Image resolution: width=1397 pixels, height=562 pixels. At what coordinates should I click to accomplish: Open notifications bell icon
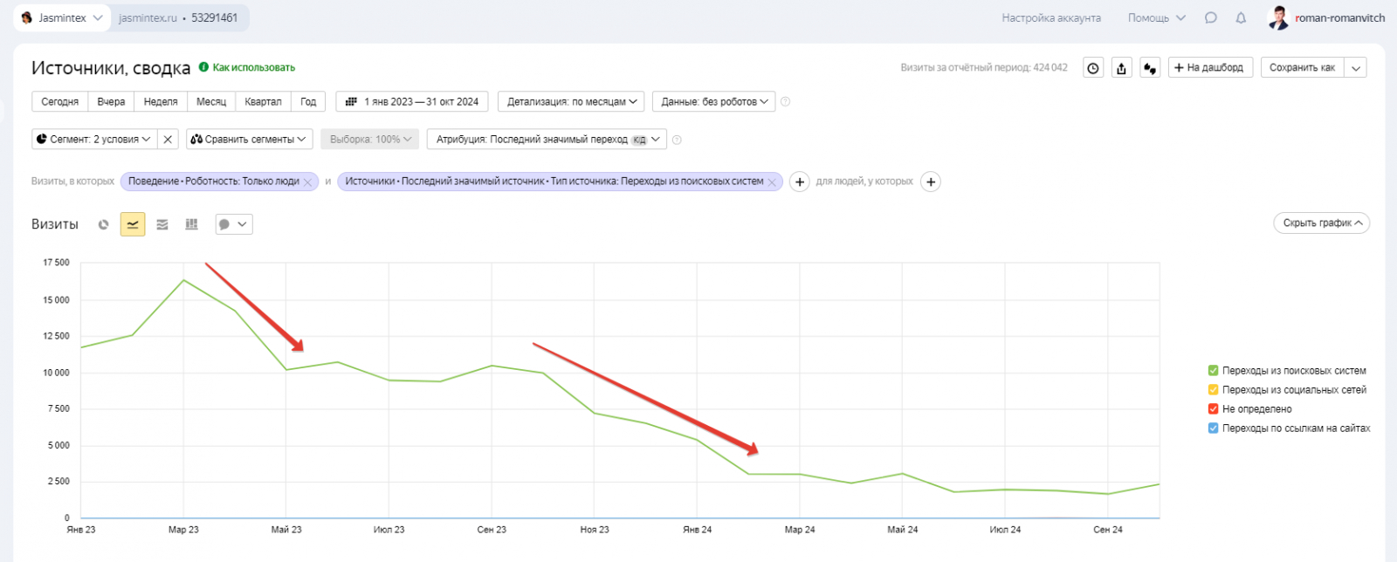1241,17
